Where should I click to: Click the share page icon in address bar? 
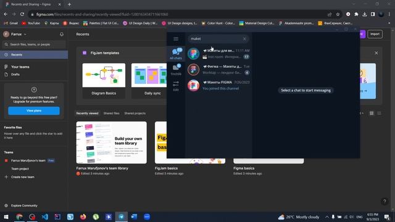330,14
